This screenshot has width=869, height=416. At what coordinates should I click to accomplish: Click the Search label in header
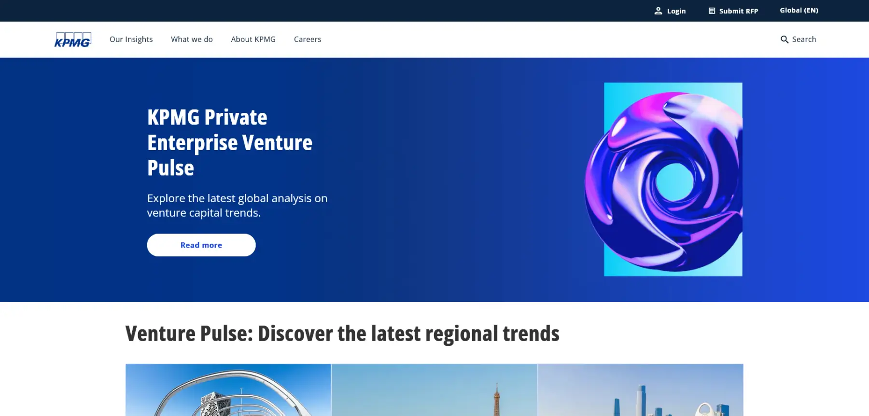click(804, 40)
